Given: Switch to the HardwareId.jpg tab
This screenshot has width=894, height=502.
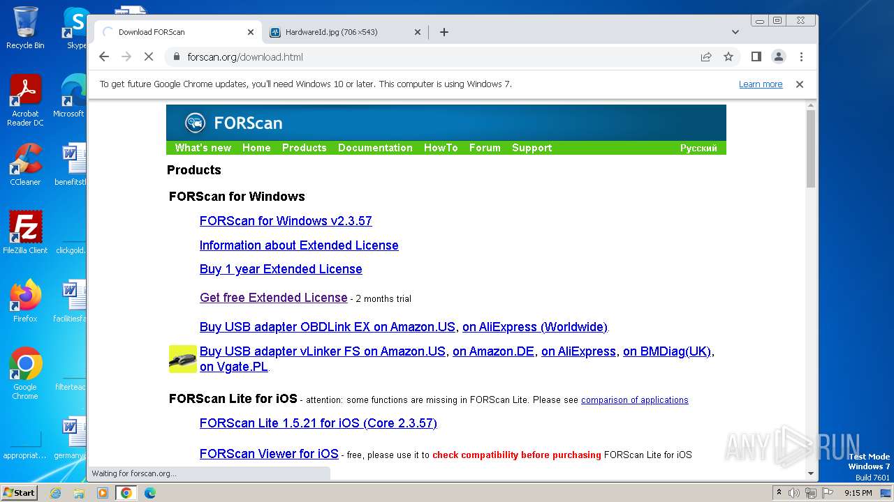Looking at the screenshot, I should point(346,32).
